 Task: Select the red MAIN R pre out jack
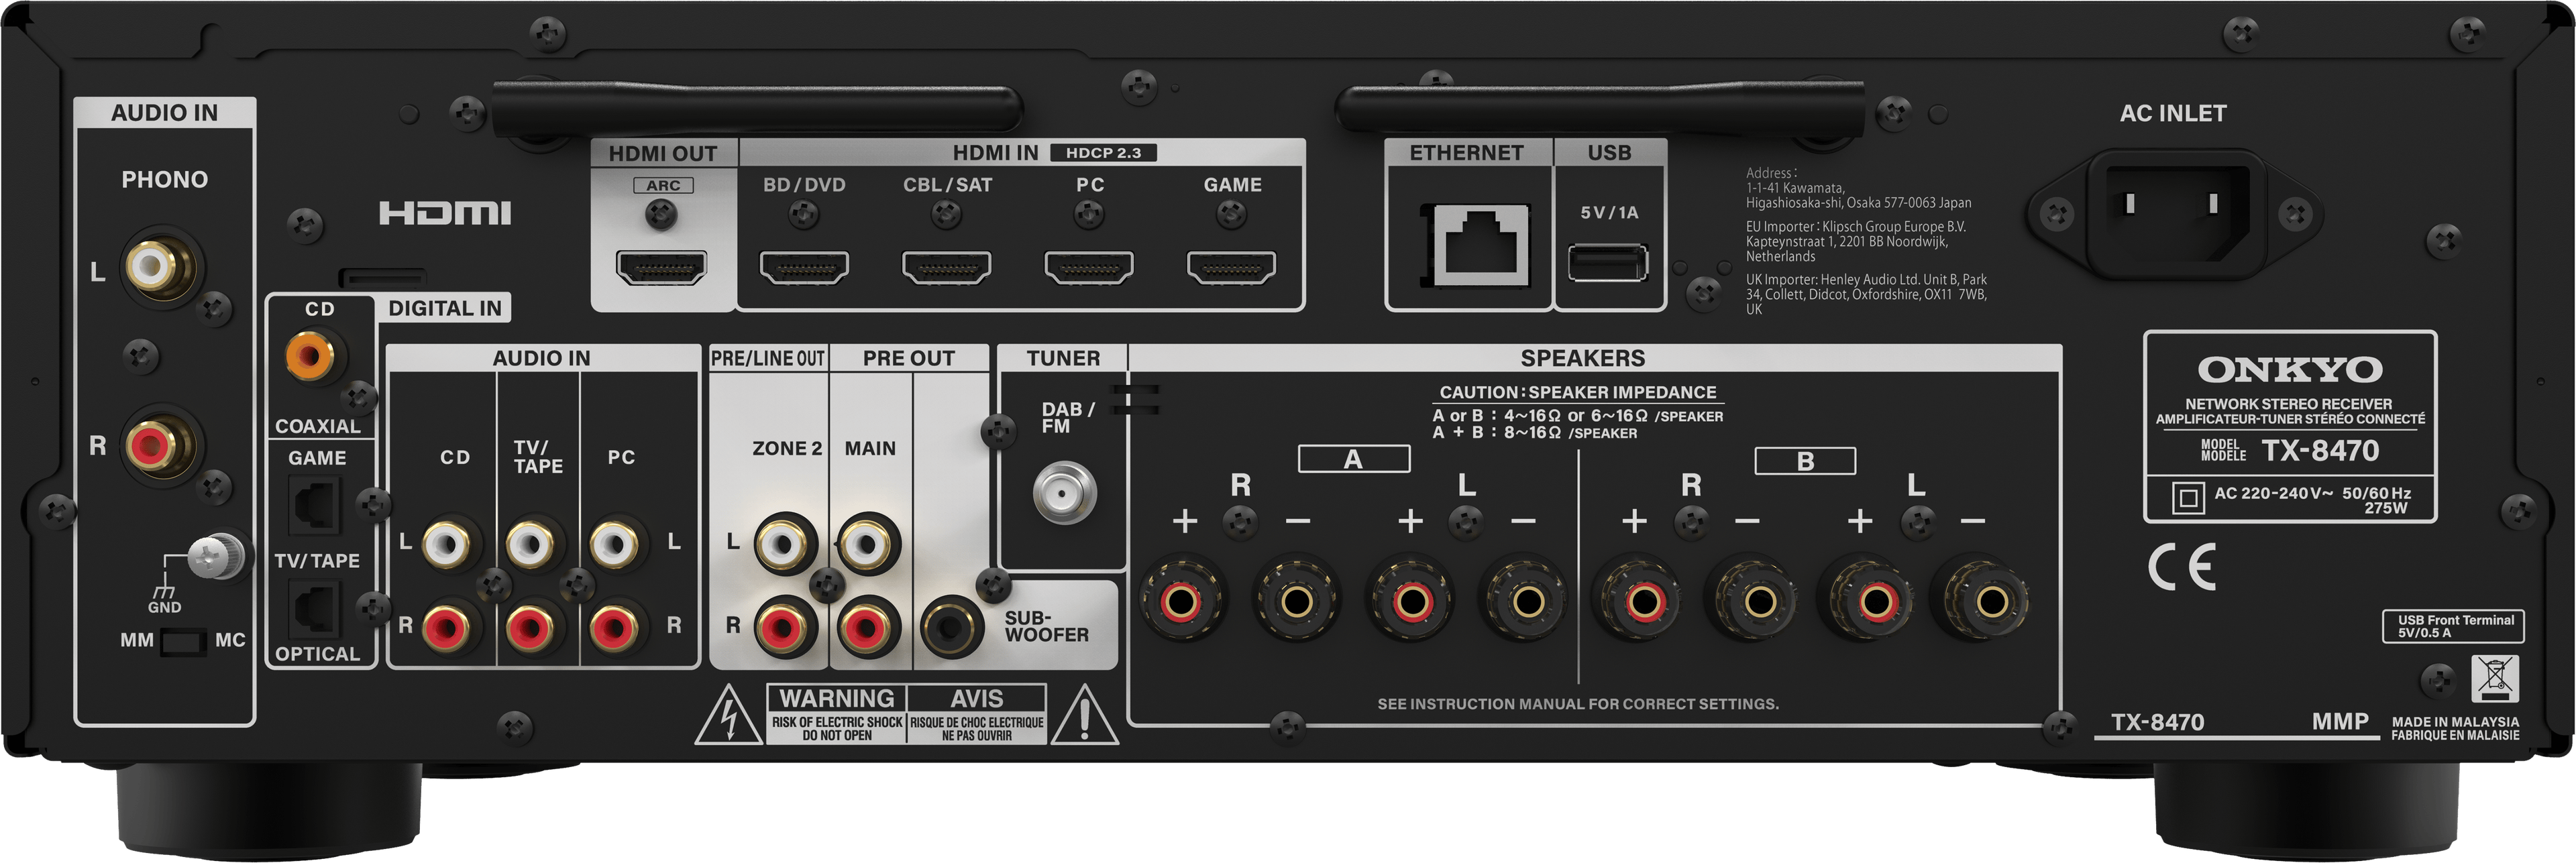pyautogui.click(x=867, y=628)
